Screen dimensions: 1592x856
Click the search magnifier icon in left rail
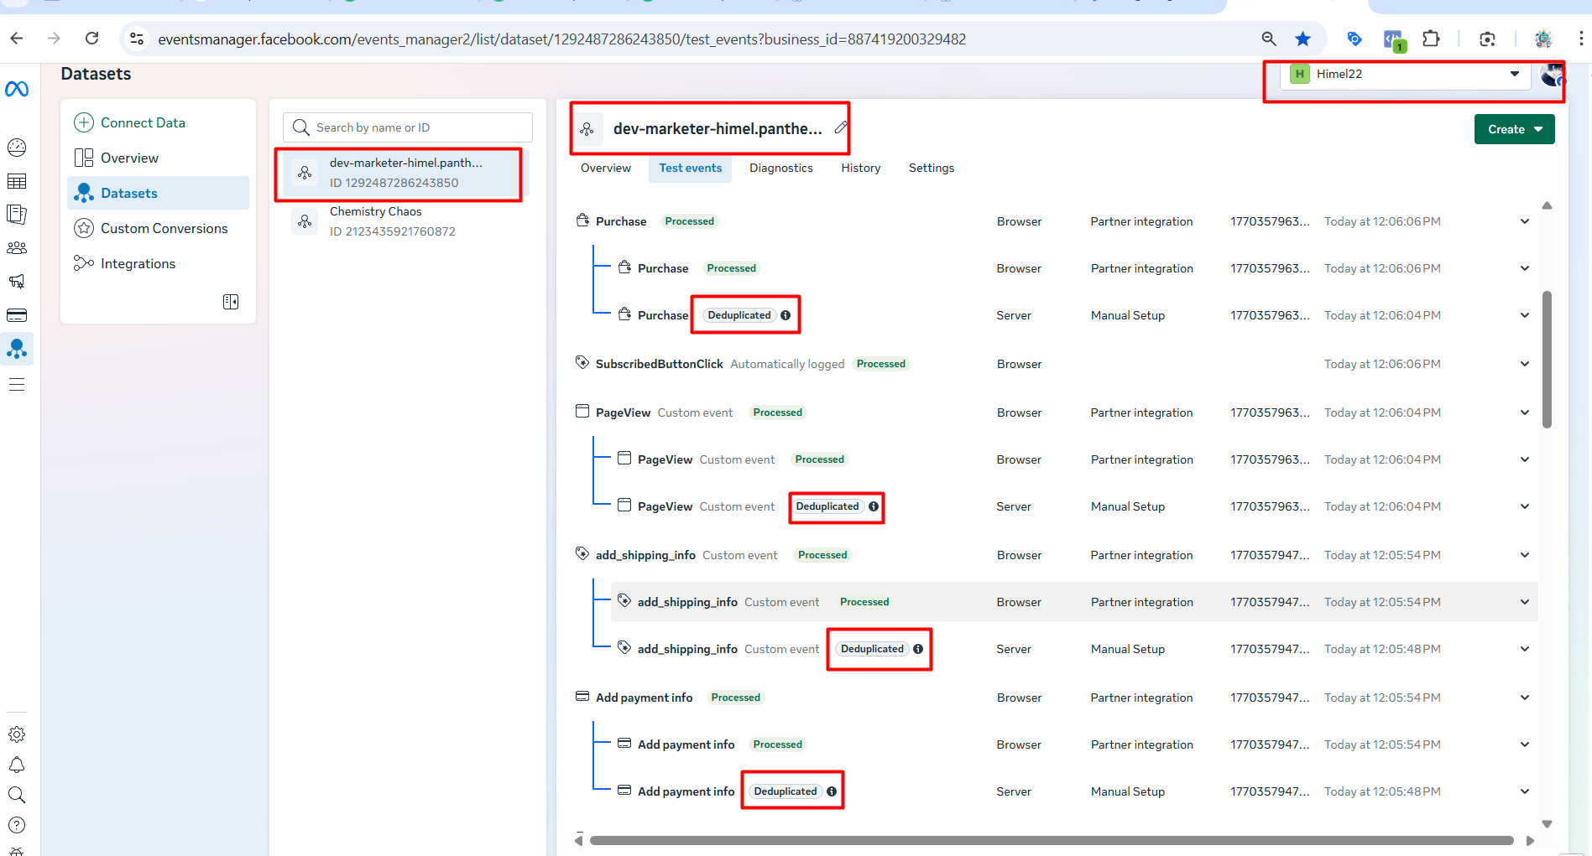click(x=17, y=795)
